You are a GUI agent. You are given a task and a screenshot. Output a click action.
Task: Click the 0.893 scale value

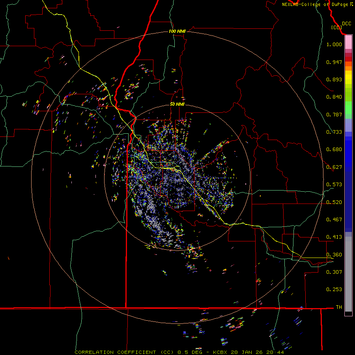[x=334, y=79]
